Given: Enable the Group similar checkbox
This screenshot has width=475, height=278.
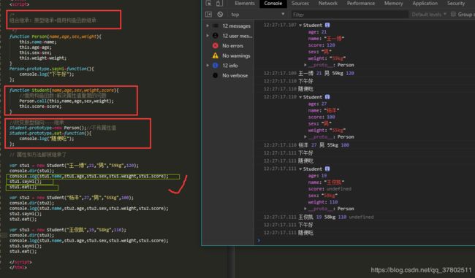Looking at the screenshot, I should [453, 14].
